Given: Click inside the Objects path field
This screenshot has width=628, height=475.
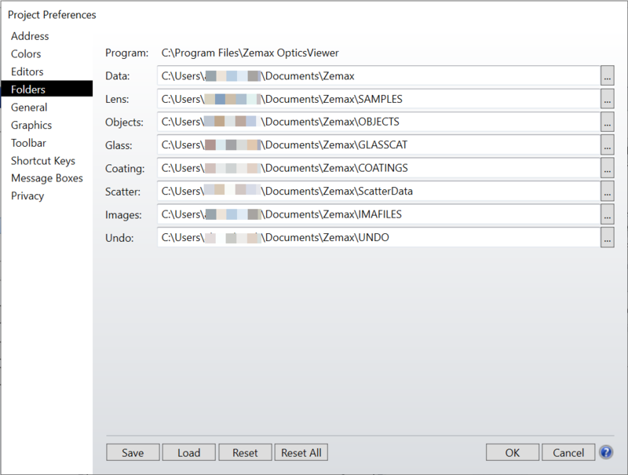Looking at the screenshot, I should [x=378, y=122].
